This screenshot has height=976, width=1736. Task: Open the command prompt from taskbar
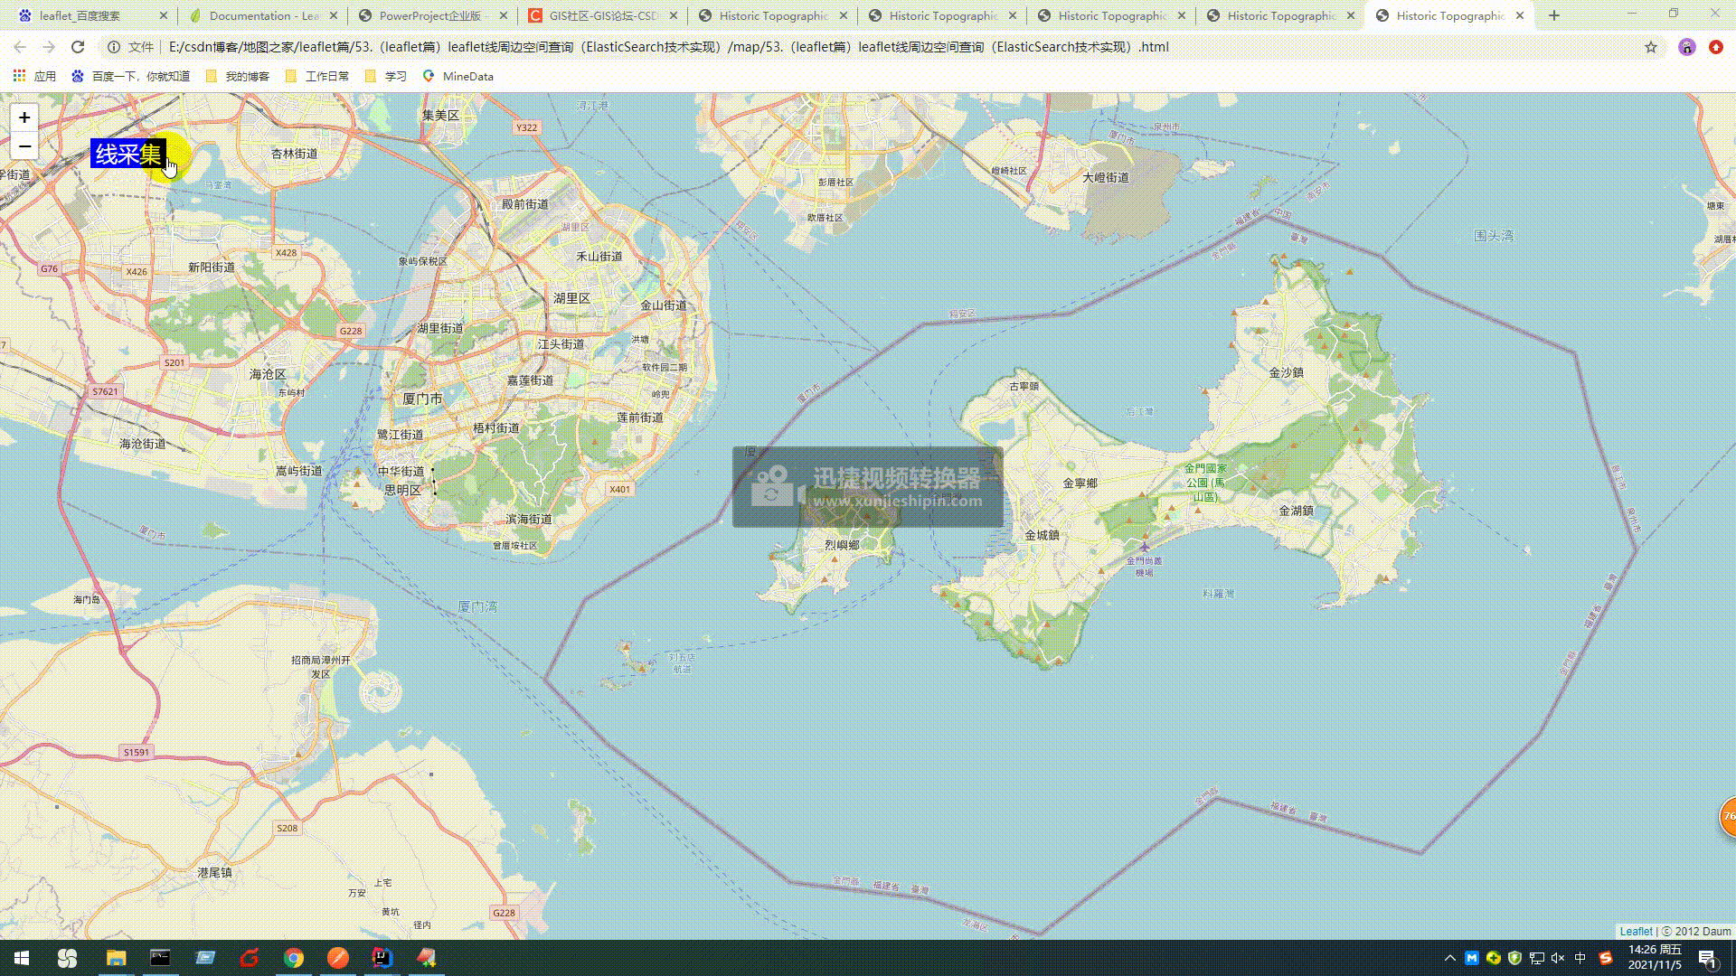[160, 958]
